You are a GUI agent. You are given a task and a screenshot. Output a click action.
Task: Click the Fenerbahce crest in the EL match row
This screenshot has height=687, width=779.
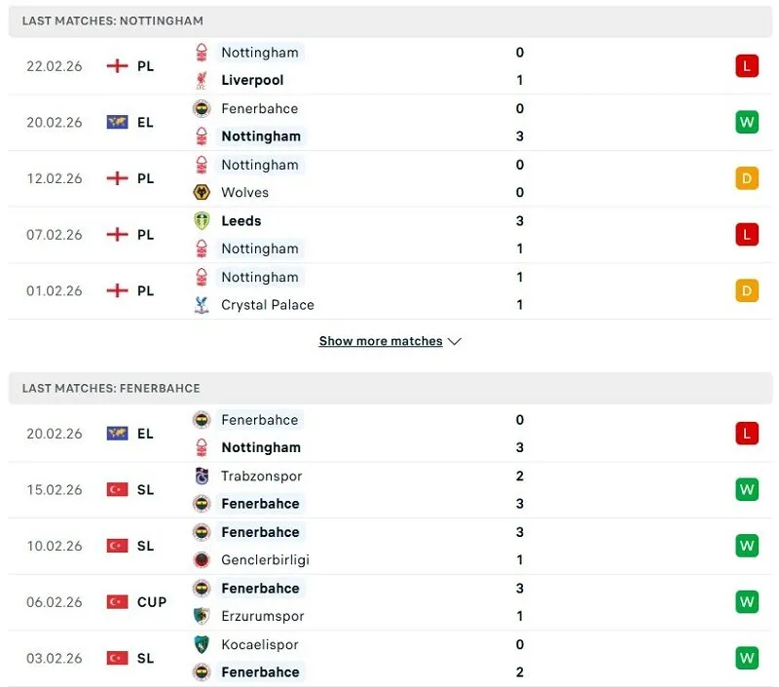[x=202, y=108]
